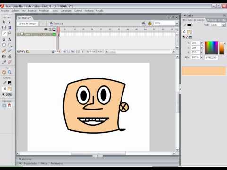Expand the Propiedades panel

pos(20,163)
